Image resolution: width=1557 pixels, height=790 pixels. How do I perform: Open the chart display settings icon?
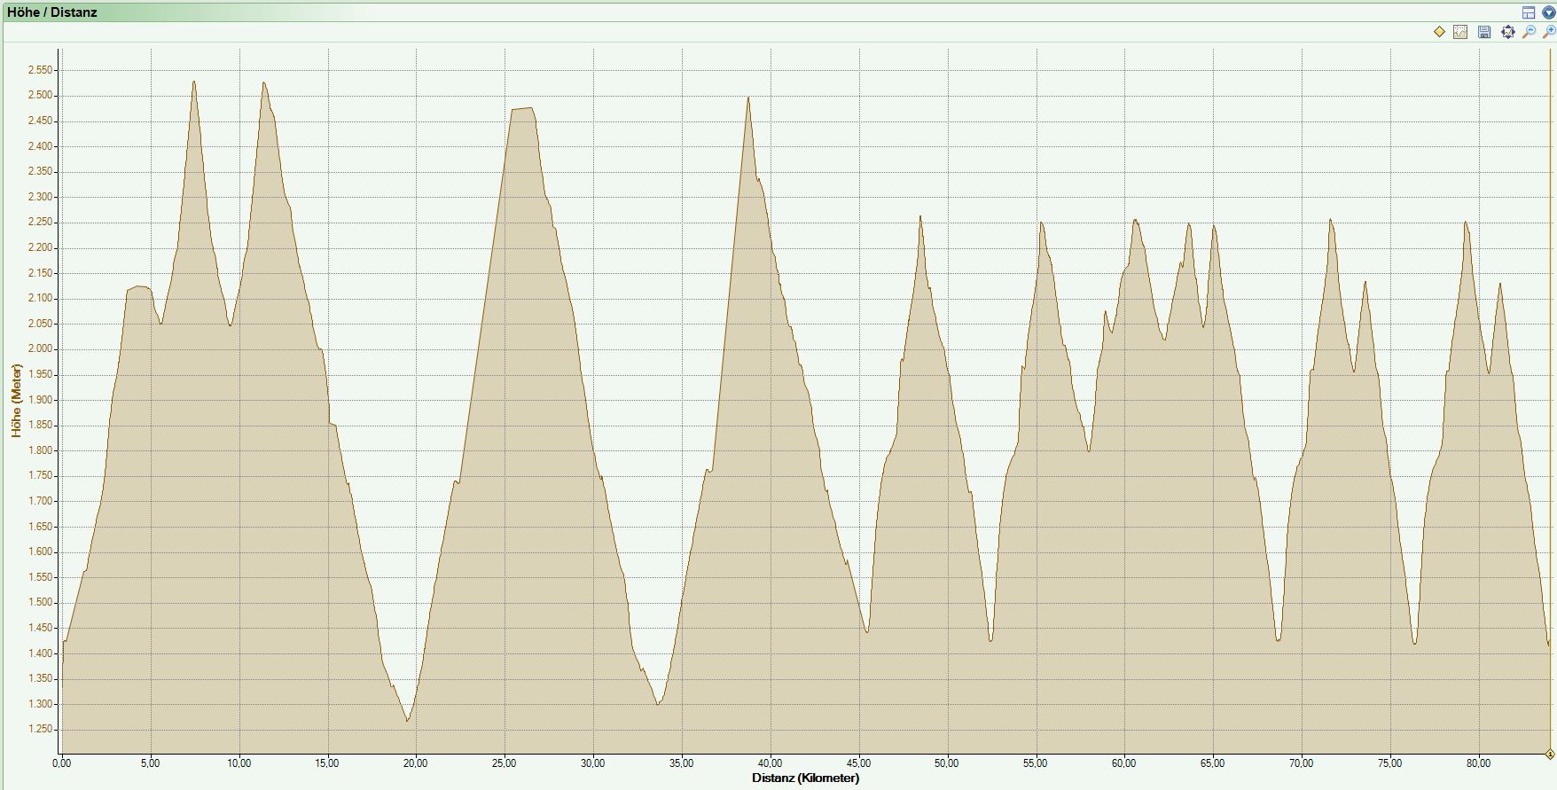[x=1460, y=32]
